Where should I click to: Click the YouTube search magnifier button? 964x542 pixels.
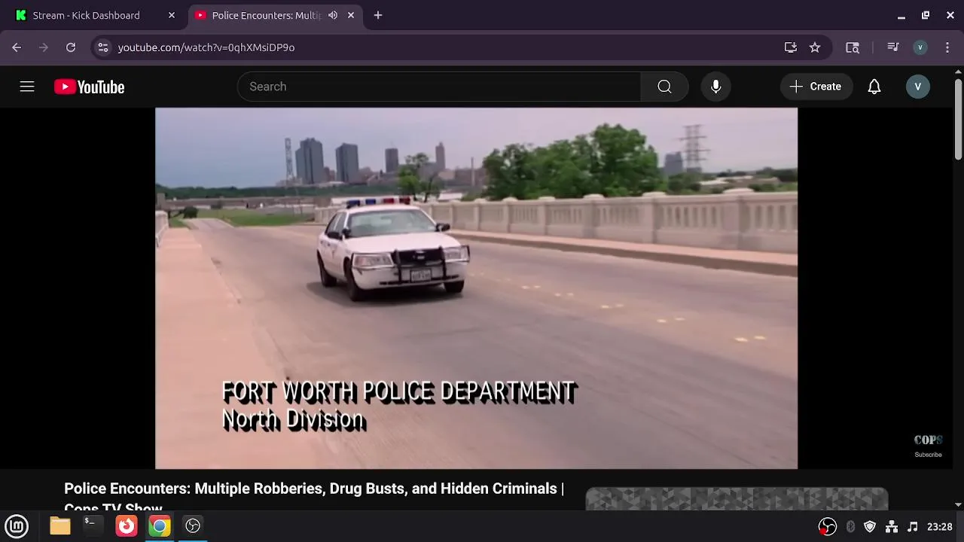(x=664, y=87)
